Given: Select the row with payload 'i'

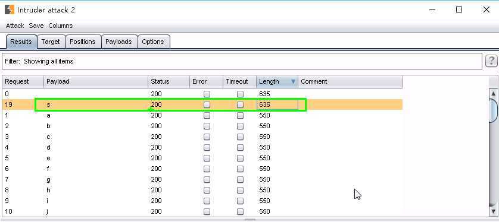Looking at the screenshot, I should pos(202,201).
